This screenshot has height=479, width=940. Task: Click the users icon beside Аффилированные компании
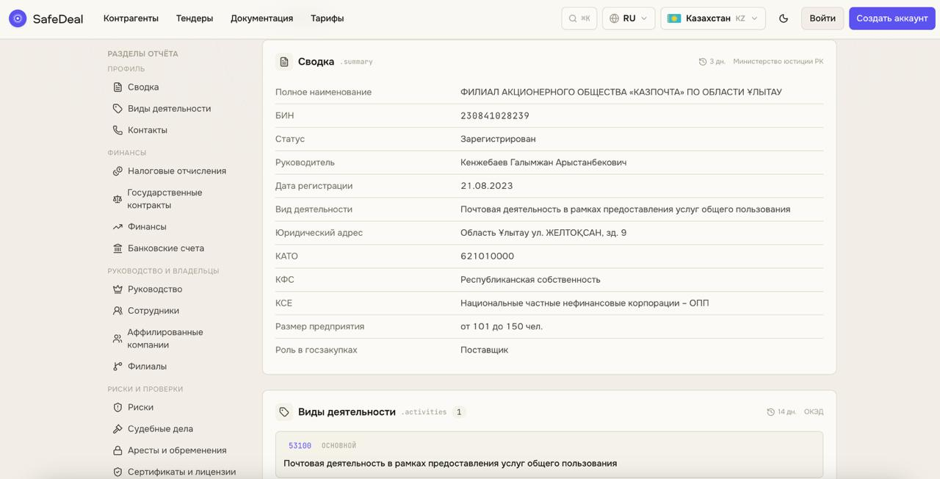click(x=117, y=339)
